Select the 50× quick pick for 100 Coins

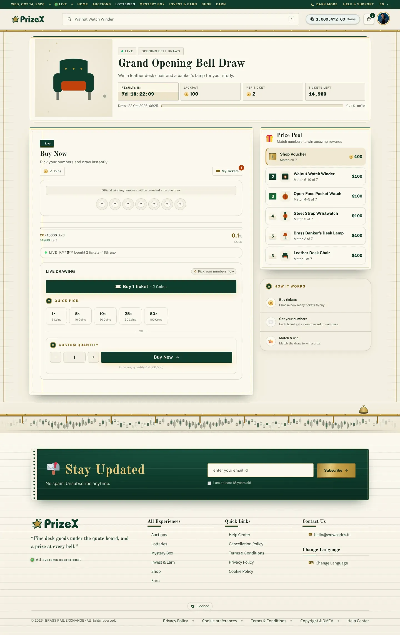(x=156, y=316)
